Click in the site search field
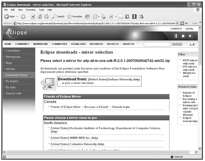Screen dimensions: 205x161 [157, 44]
